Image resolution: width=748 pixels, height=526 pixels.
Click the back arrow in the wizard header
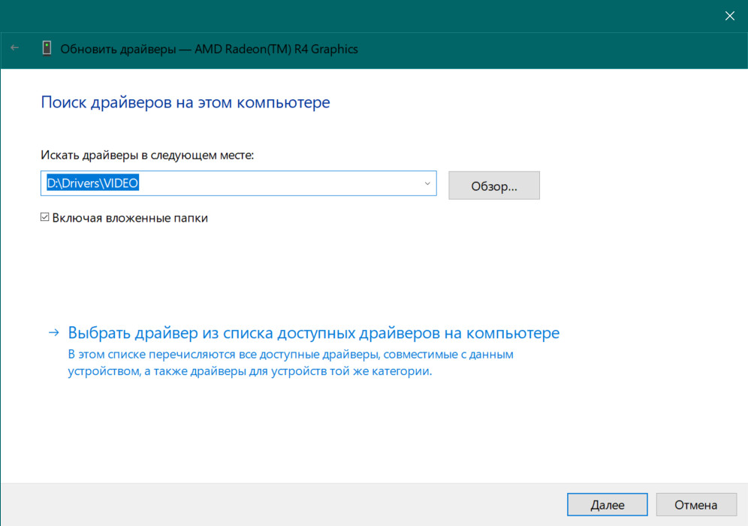pyautogui.click(x=15, y=49)
